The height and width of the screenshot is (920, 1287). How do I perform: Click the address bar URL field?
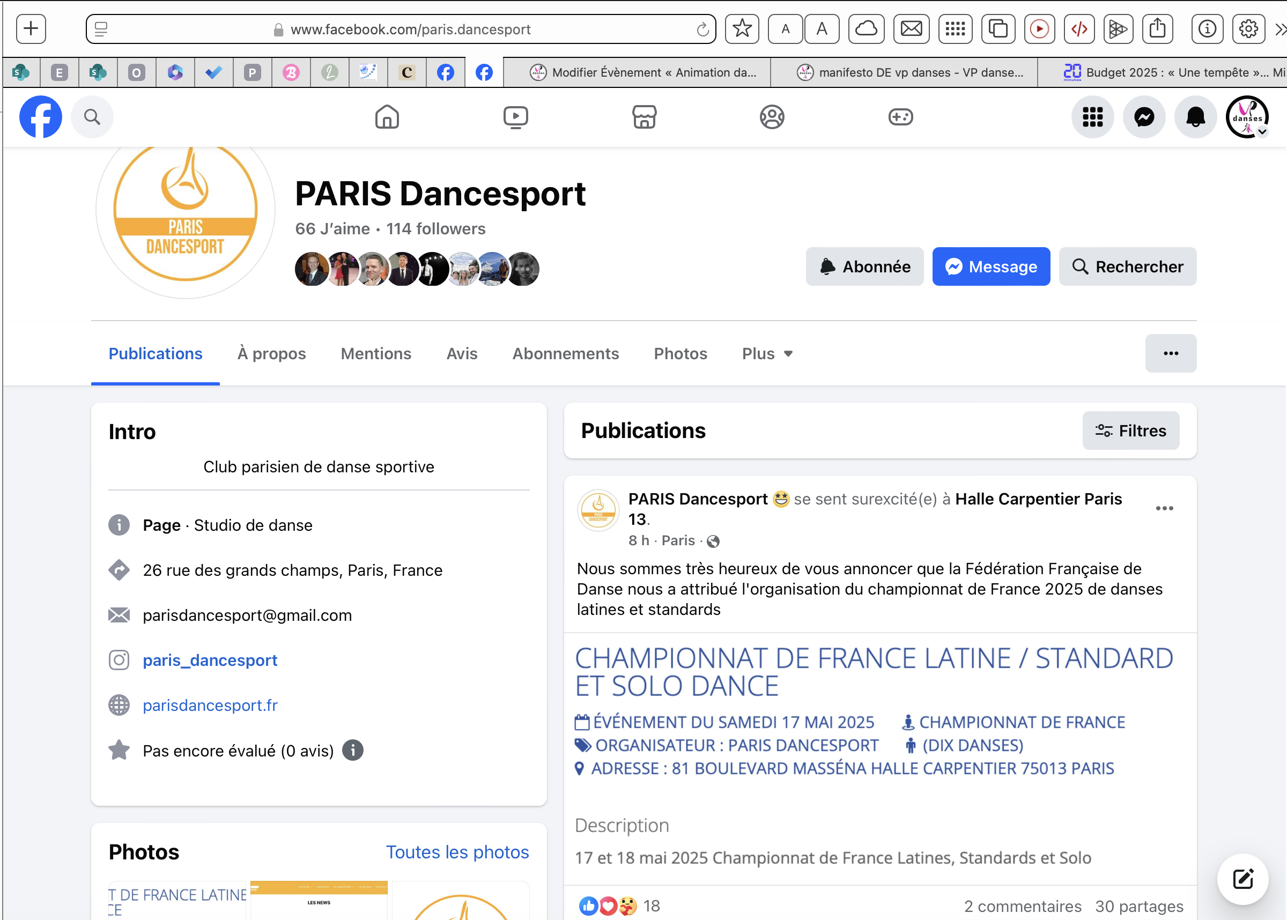point(401,29)
